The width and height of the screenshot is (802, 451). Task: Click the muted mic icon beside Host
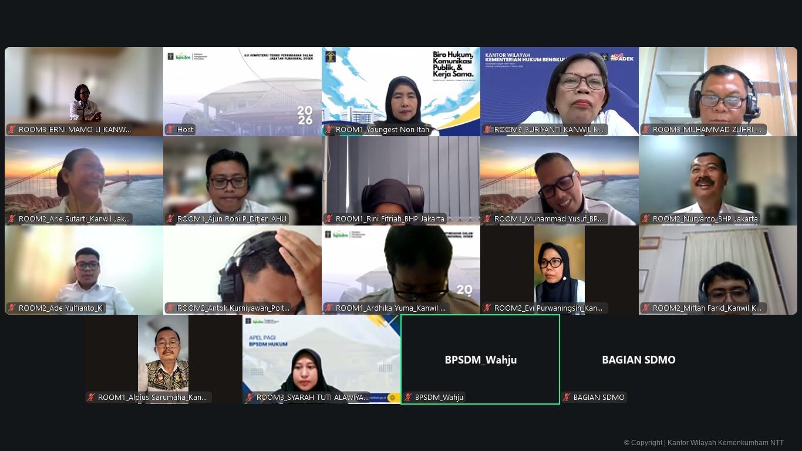click(170, 129)
